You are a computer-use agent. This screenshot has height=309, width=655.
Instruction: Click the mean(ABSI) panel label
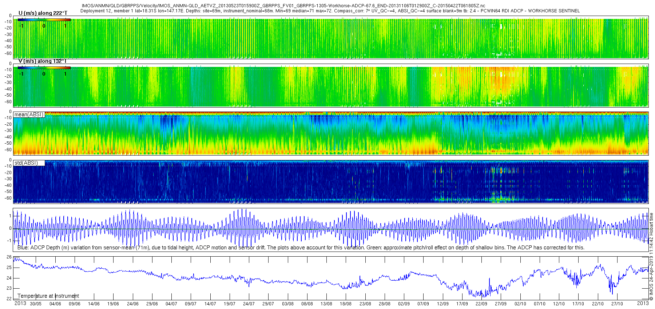29,115
